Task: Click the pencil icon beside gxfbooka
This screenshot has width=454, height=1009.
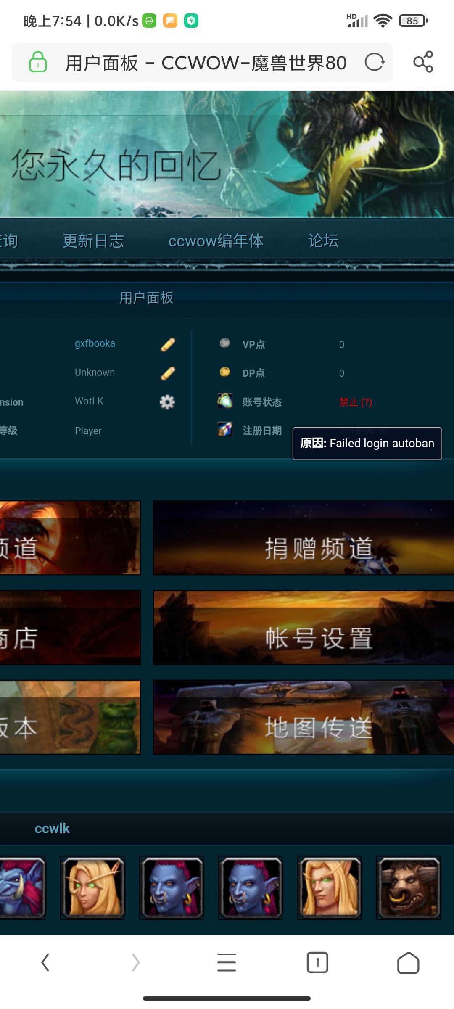Action: tap(168, 344)
